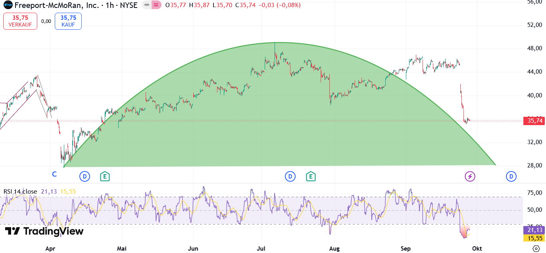The height and width of the screenshot is (253, 546).
Task: Open symbol search via Freeport-McMoRan, Inc. title
Action: click(57, 5)
